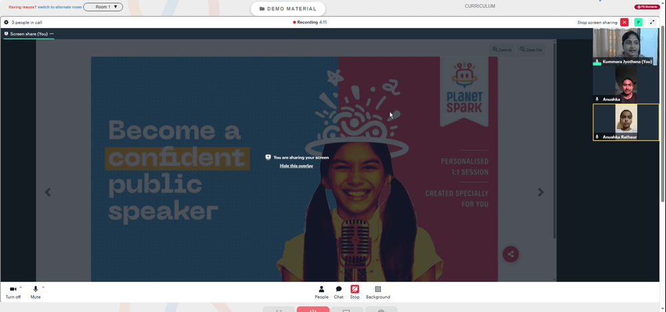Click the Planet Spark logo on slide

point(464,88)
